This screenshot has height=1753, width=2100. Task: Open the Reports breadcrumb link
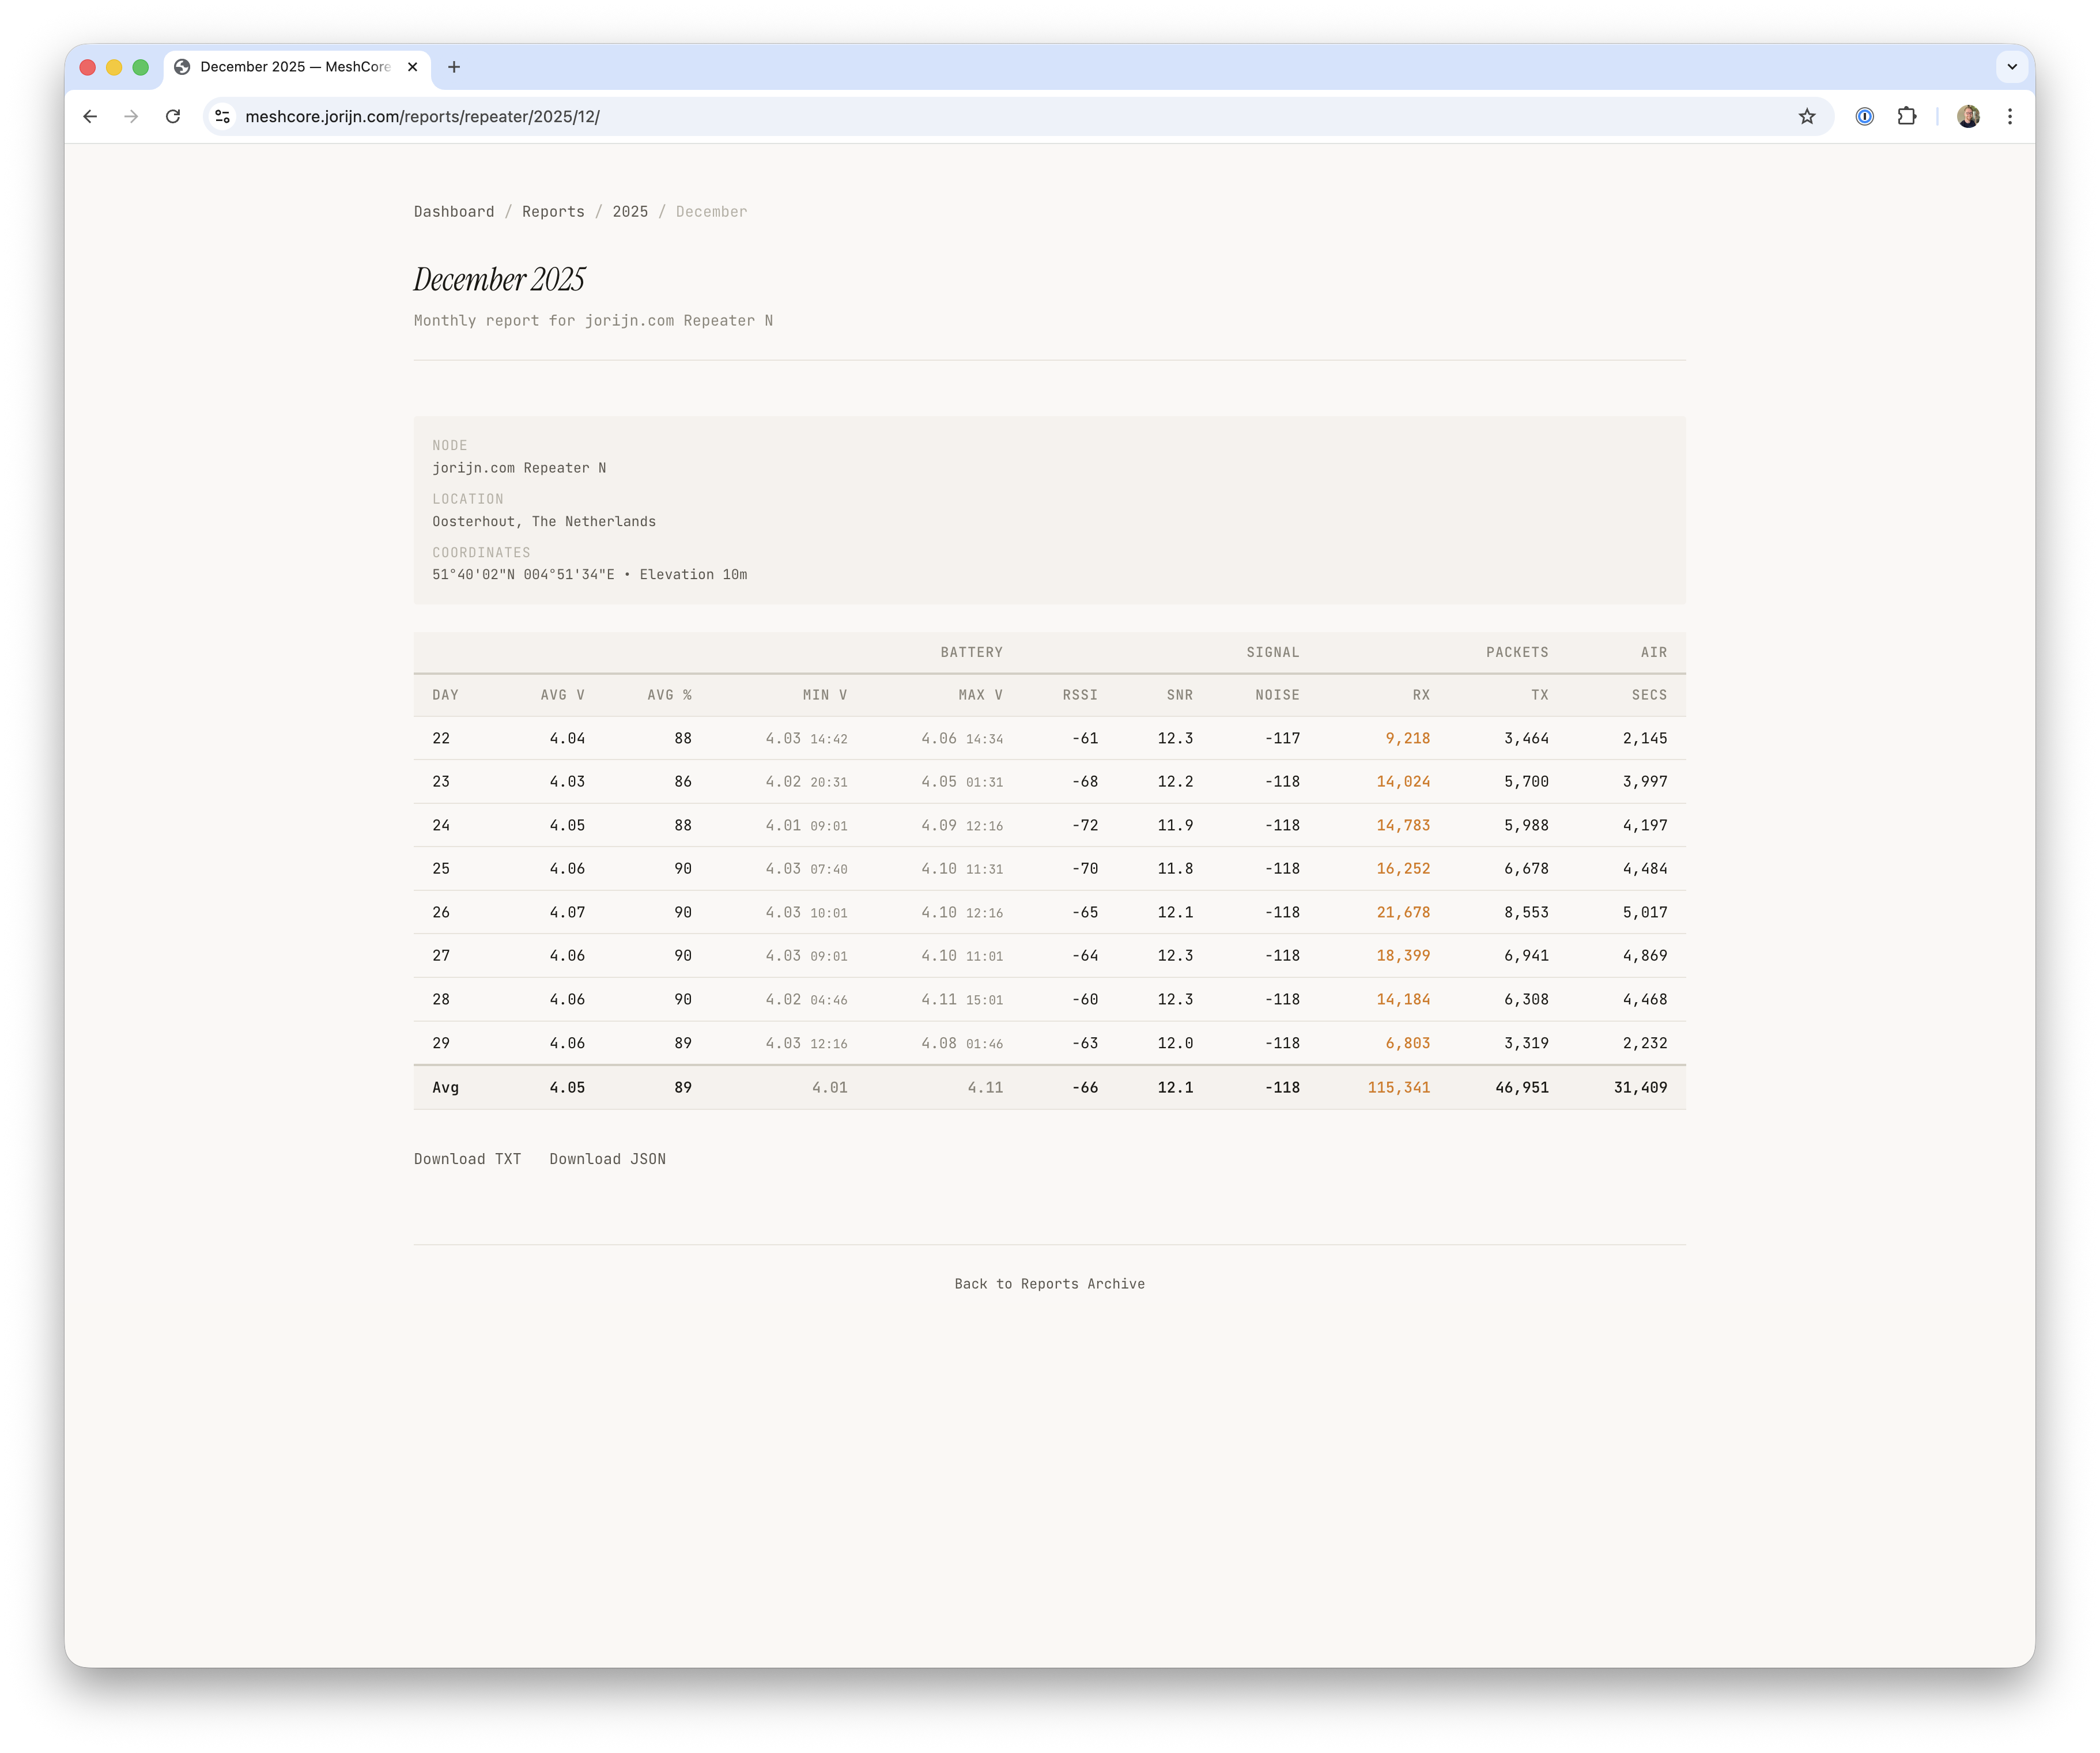(x=553, y=211)
